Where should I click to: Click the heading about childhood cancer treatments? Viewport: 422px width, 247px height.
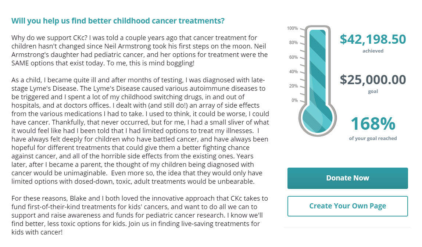(x=118, y=21)
